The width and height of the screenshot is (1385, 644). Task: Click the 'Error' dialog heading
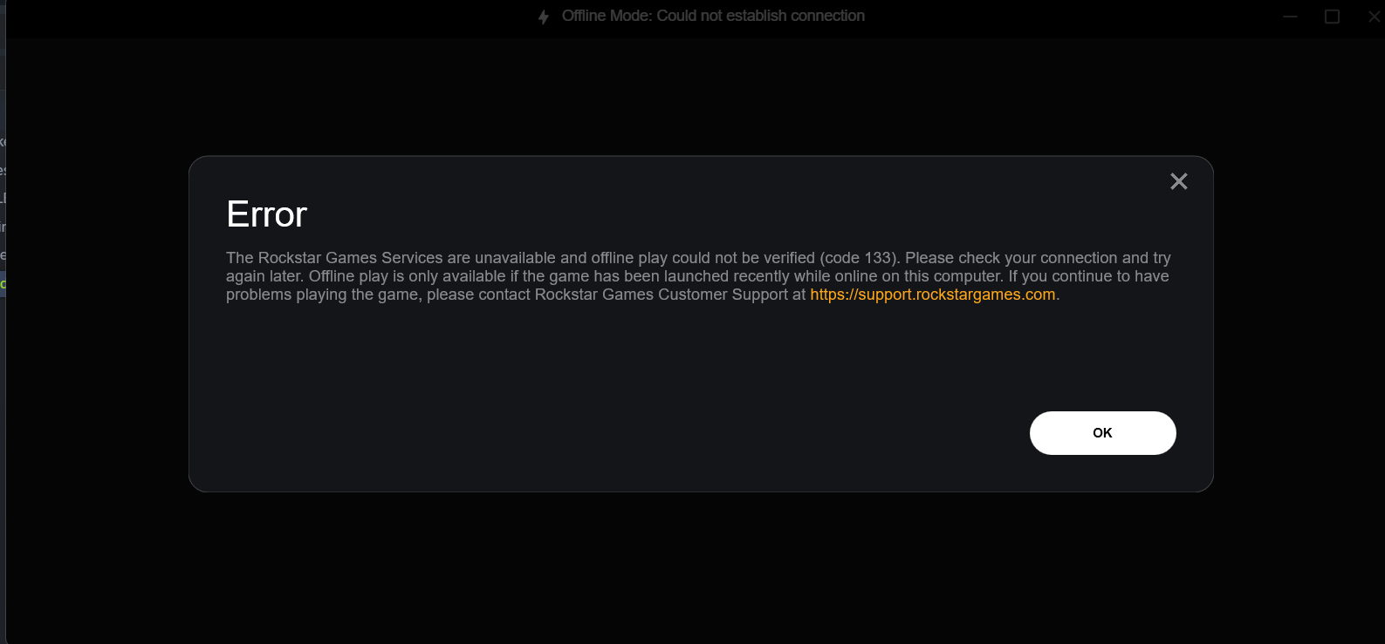(266, 214)
